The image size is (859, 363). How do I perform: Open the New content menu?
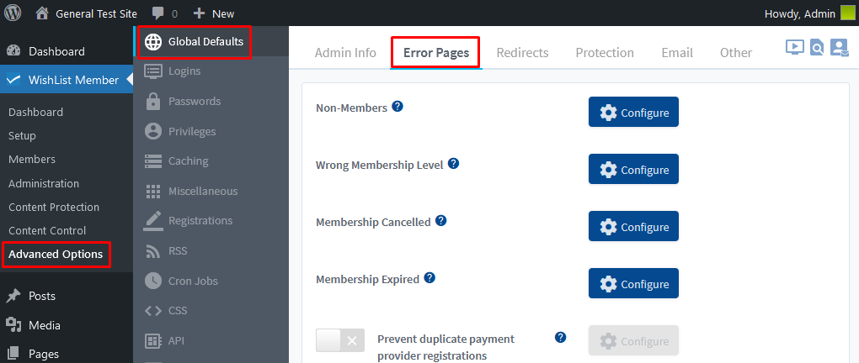click(214, 13)
